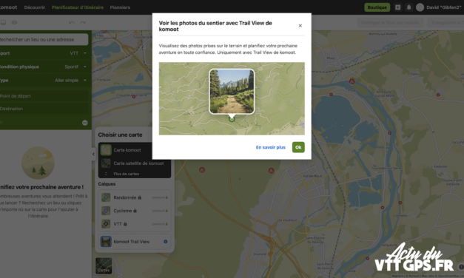The width and height of the screenshot is (464, 278).
Task: Select Carte satellite de komoot
Action: coord(135,163)
